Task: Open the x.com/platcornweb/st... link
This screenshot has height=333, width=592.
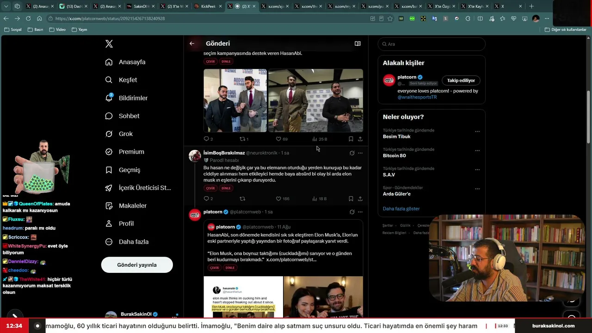Action: (x=291, y=259)
